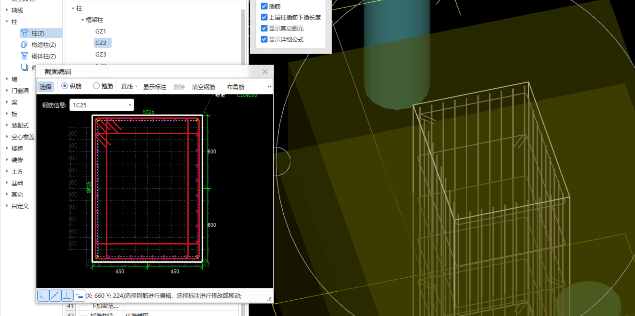Expand the 墙 tree node
This screenshot has width=635, height=316.
point(7,79)
